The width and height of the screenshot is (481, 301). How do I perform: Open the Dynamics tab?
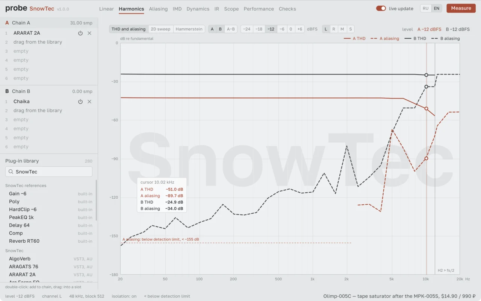point(198,9)
